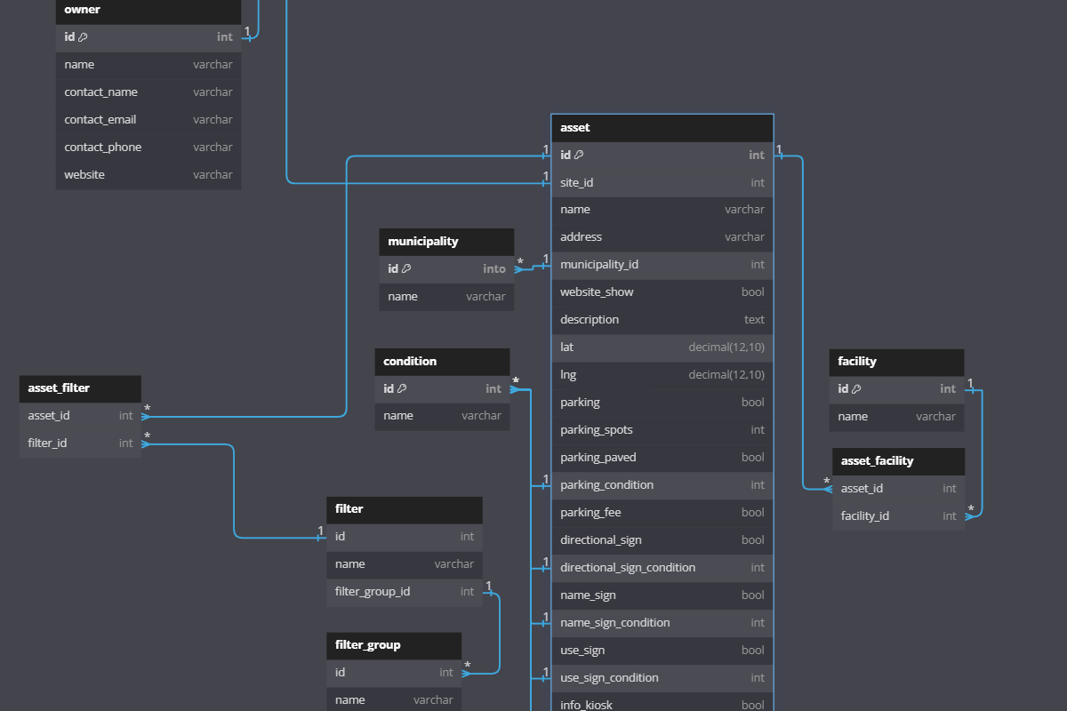Click the owner name field row
This screenshot has height=711, width=1067.
pos(148,65)
